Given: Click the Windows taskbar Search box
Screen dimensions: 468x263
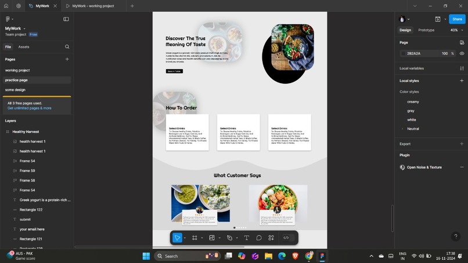Looking at the screenshot, I should (188, 256).
